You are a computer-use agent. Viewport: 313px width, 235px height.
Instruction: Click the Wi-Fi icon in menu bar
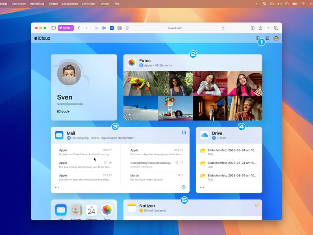point(303,4)
